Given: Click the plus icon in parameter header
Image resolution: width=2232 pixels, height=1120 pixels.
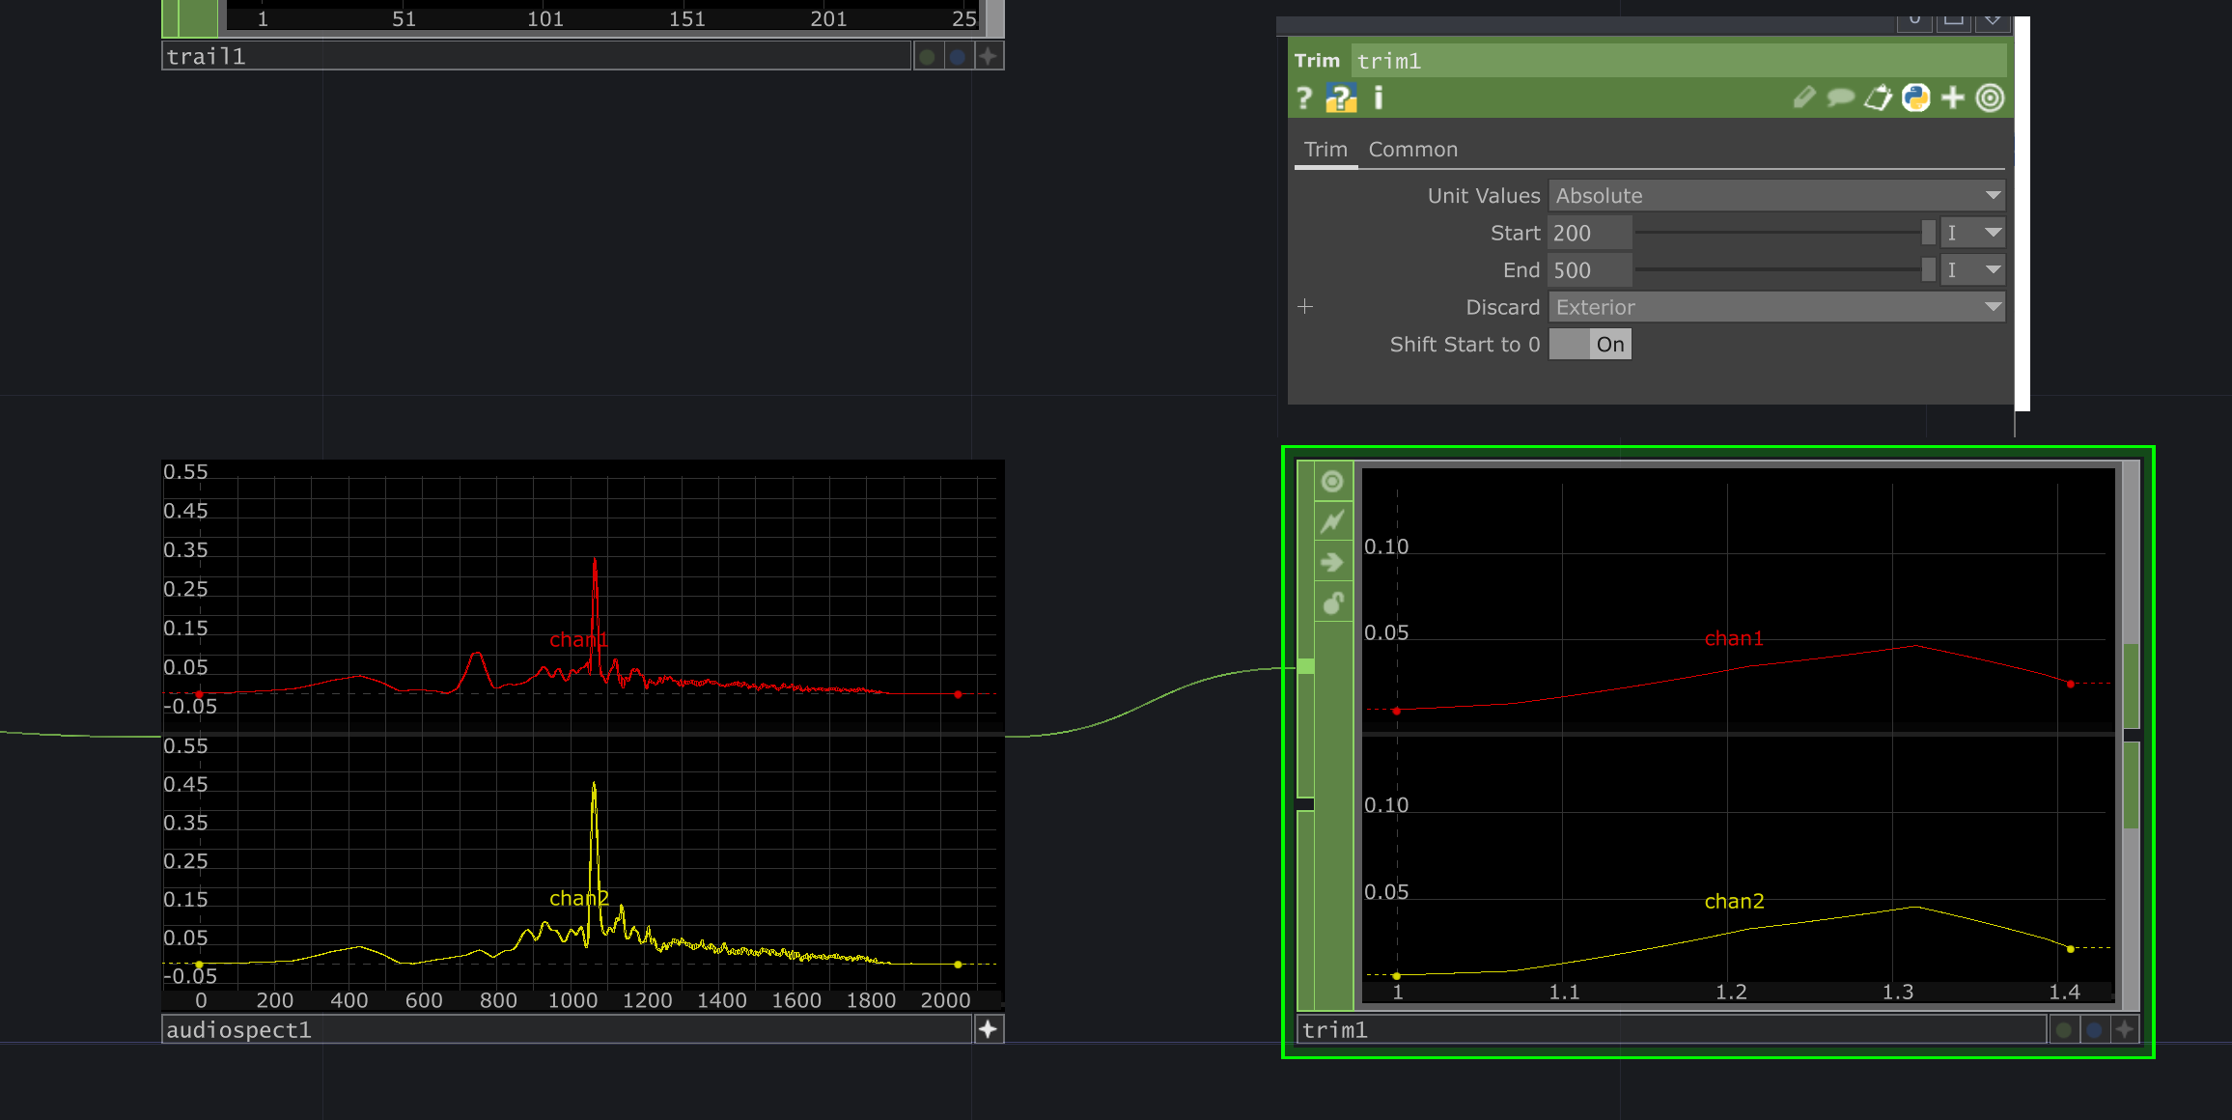Looking at the screenshot, I should pos(1953,98).
